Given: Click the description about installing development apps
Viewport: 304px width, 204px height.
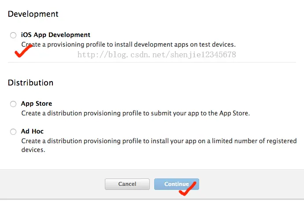Looking at the screenshot, I should click(x=128, y=45).
